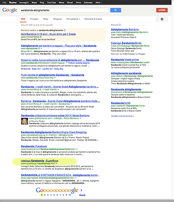Open the settings gear menu
This screenshot has height=202, width=174.
(x=162, y=19)
